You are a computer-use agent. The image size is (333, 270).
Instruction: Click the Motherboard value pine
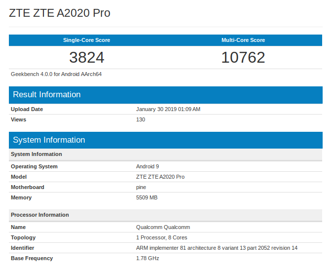point(141,187)
